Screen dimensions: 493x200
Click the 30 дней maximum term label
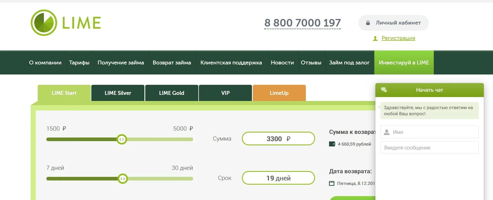tap(182, 168)
